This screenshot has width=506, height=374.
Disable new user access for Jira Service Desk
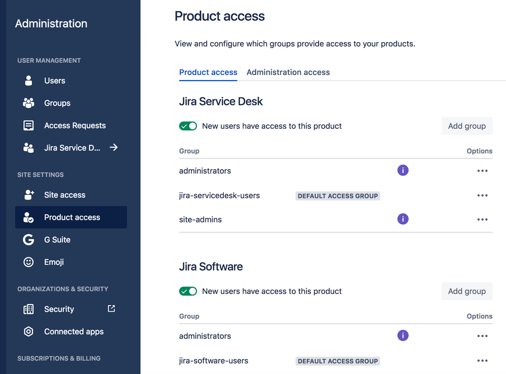(188, 126)
